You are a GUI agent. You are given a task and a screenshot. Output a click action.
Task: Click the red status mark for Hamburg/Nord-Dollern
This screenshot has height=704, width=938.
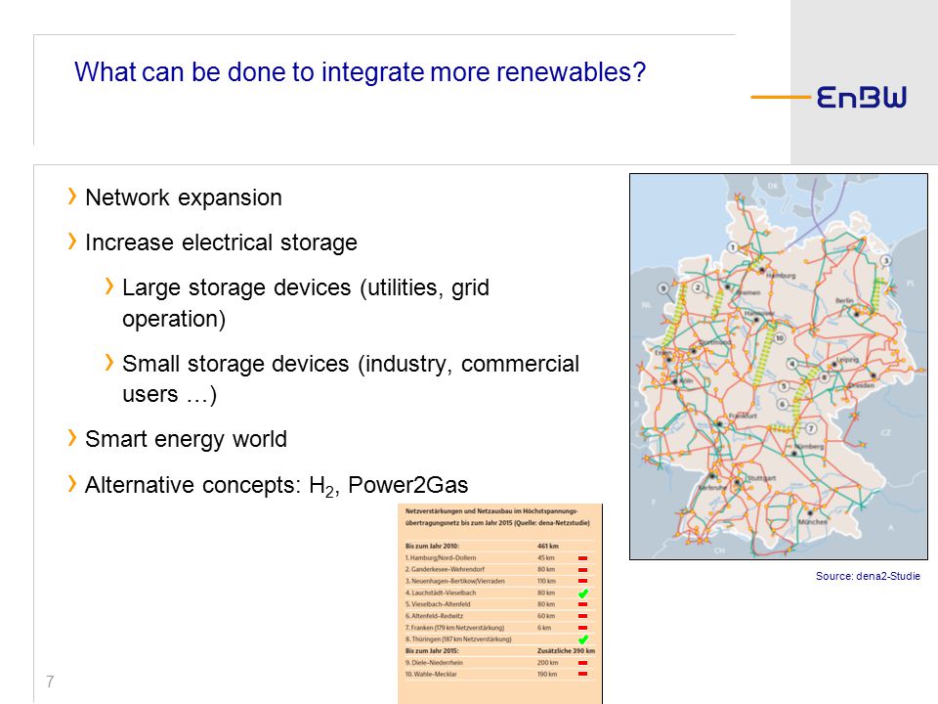pyautogui.click(x=582, y=558)
